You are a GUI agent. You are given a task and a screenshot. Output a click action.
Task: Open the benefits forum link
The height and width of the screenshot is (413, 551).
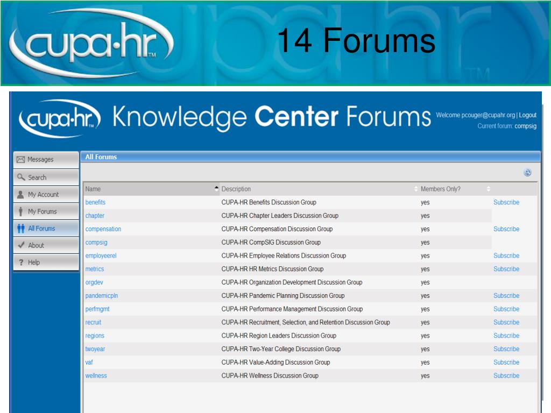[x=95, y=202]
